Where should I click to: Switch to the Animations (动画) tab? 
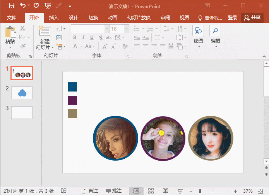click(x=113, y=18)
